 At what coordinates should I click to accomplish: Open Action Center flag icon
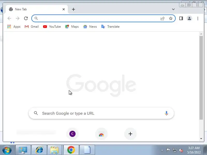point(168,150)
